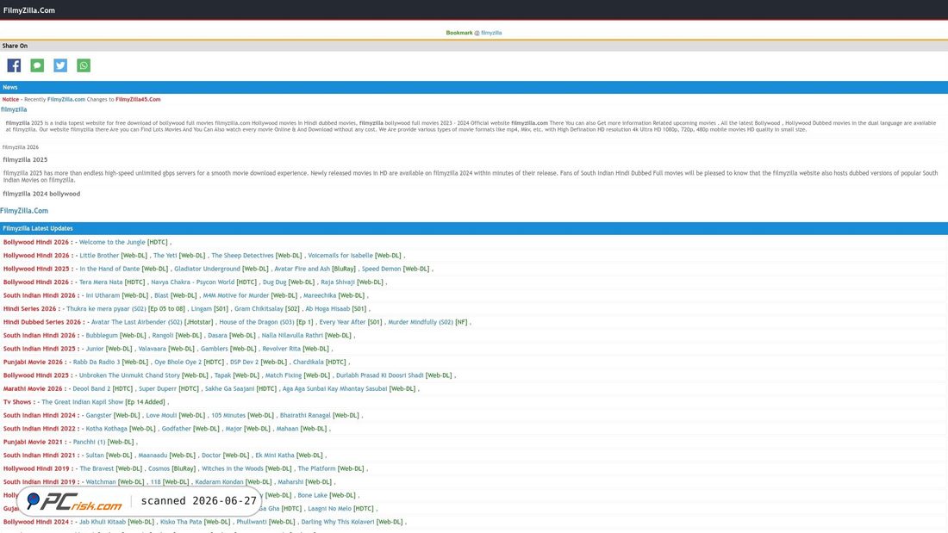948x533 pixels.
Task: Open The Great Indian Kapil Show link
Action: point(82,402)
